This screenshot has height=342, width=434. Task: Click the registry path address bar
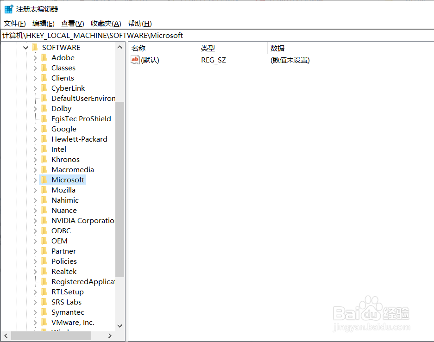pyautogui.click(x=217, y=35)
